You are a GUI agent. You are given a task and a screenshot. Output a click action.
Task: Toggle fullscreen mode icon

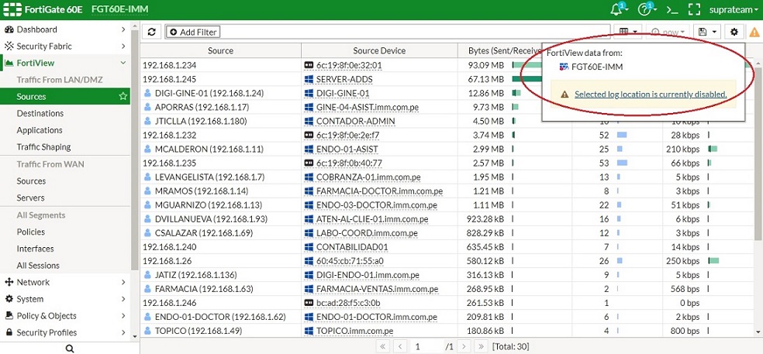[x=695, y=10]
